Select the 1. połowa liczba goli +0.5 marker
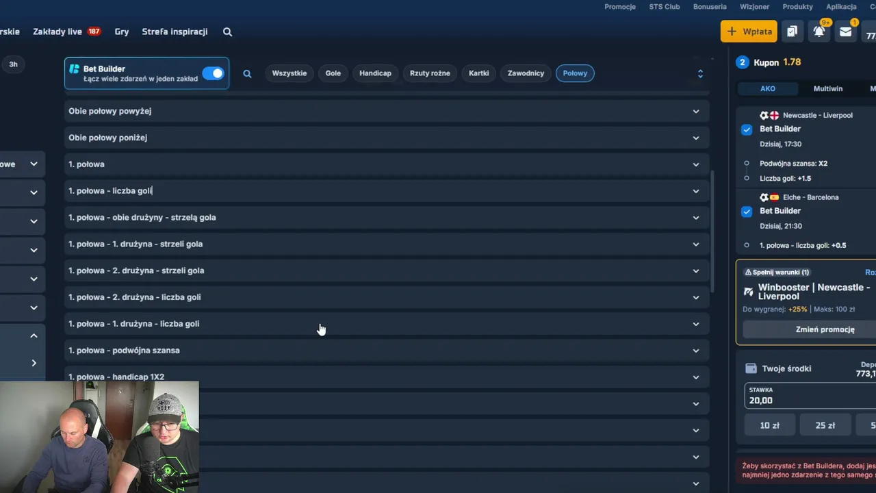This screenshot has height=493, width=876. 747,245
